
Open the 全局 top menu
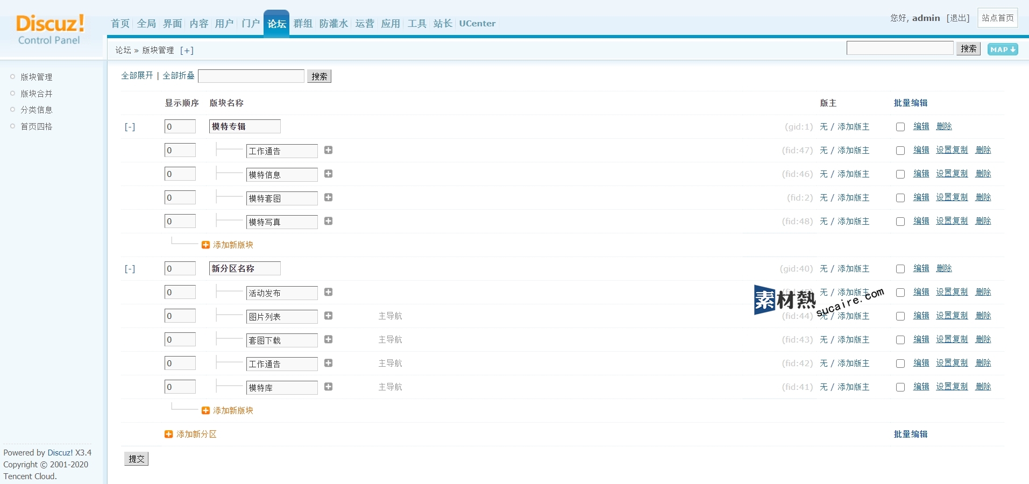pos(146,23)
